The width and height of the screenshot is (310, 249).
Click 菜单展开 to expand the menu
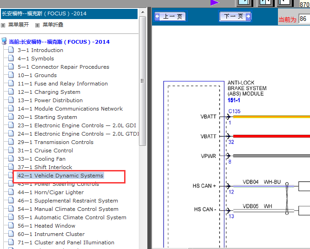click(x=19, y=25)
